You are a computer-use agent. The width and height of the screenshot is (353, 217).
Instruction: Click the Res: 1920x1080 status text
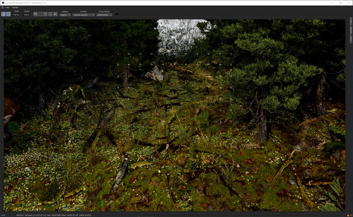click(x=54, y=215)
